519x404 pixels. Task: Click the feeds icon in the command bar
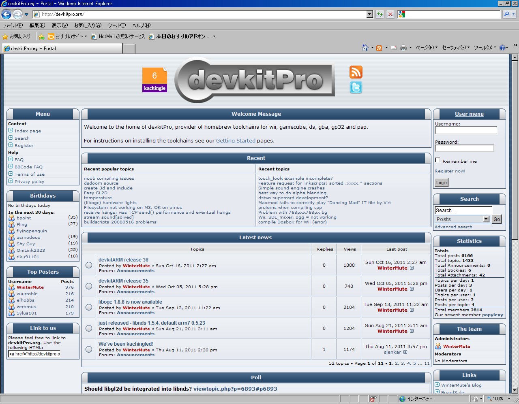coord(379,48)
